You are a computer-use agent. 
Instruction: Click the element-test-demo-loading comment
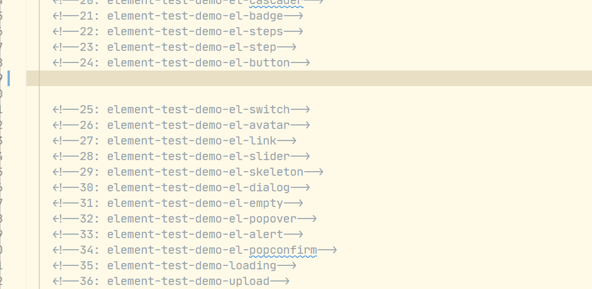(174, 266)
